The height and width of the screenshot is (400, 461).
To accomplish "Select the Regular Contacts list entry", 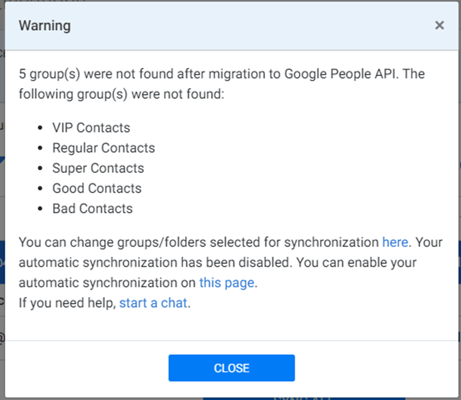I will click(x=103, y=148).
